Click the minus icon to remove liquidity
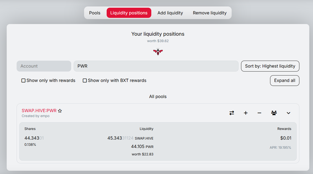Screen dimensions: 313x174 pos(259,113)
